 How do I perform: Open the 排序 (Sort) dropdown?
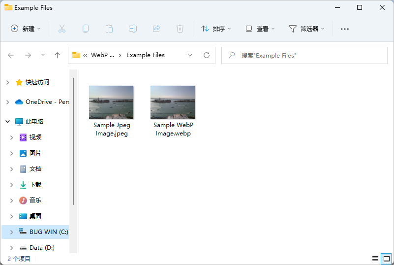pos(216,29)
